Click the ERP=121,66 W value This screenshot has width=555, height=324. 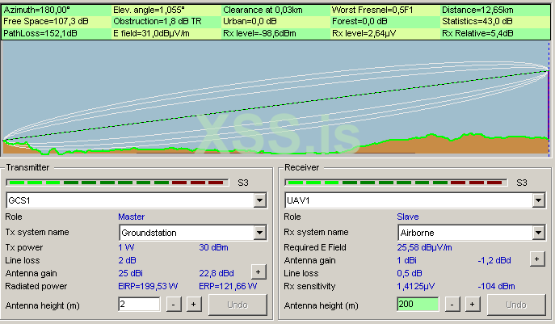click(x=228, y=286)
